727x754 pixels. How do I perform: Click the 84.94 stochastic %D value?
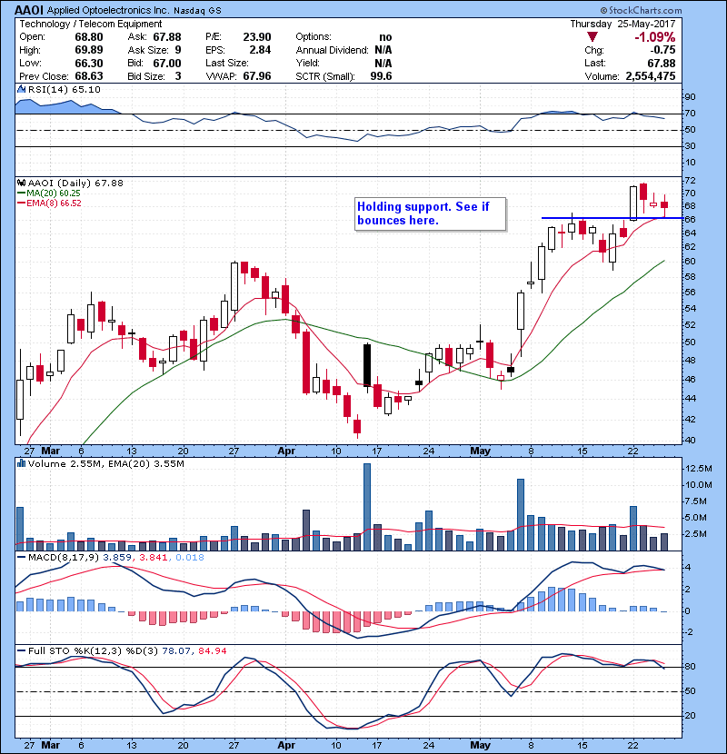[x=212, y=650]
